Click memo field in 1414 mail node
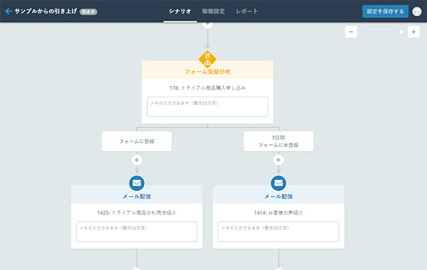Image resolution: width=427 pixels, height=270 pixels. [x=278, y=232]
